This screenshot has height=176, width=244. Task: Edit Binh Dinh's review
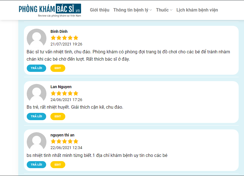point(58,68)
